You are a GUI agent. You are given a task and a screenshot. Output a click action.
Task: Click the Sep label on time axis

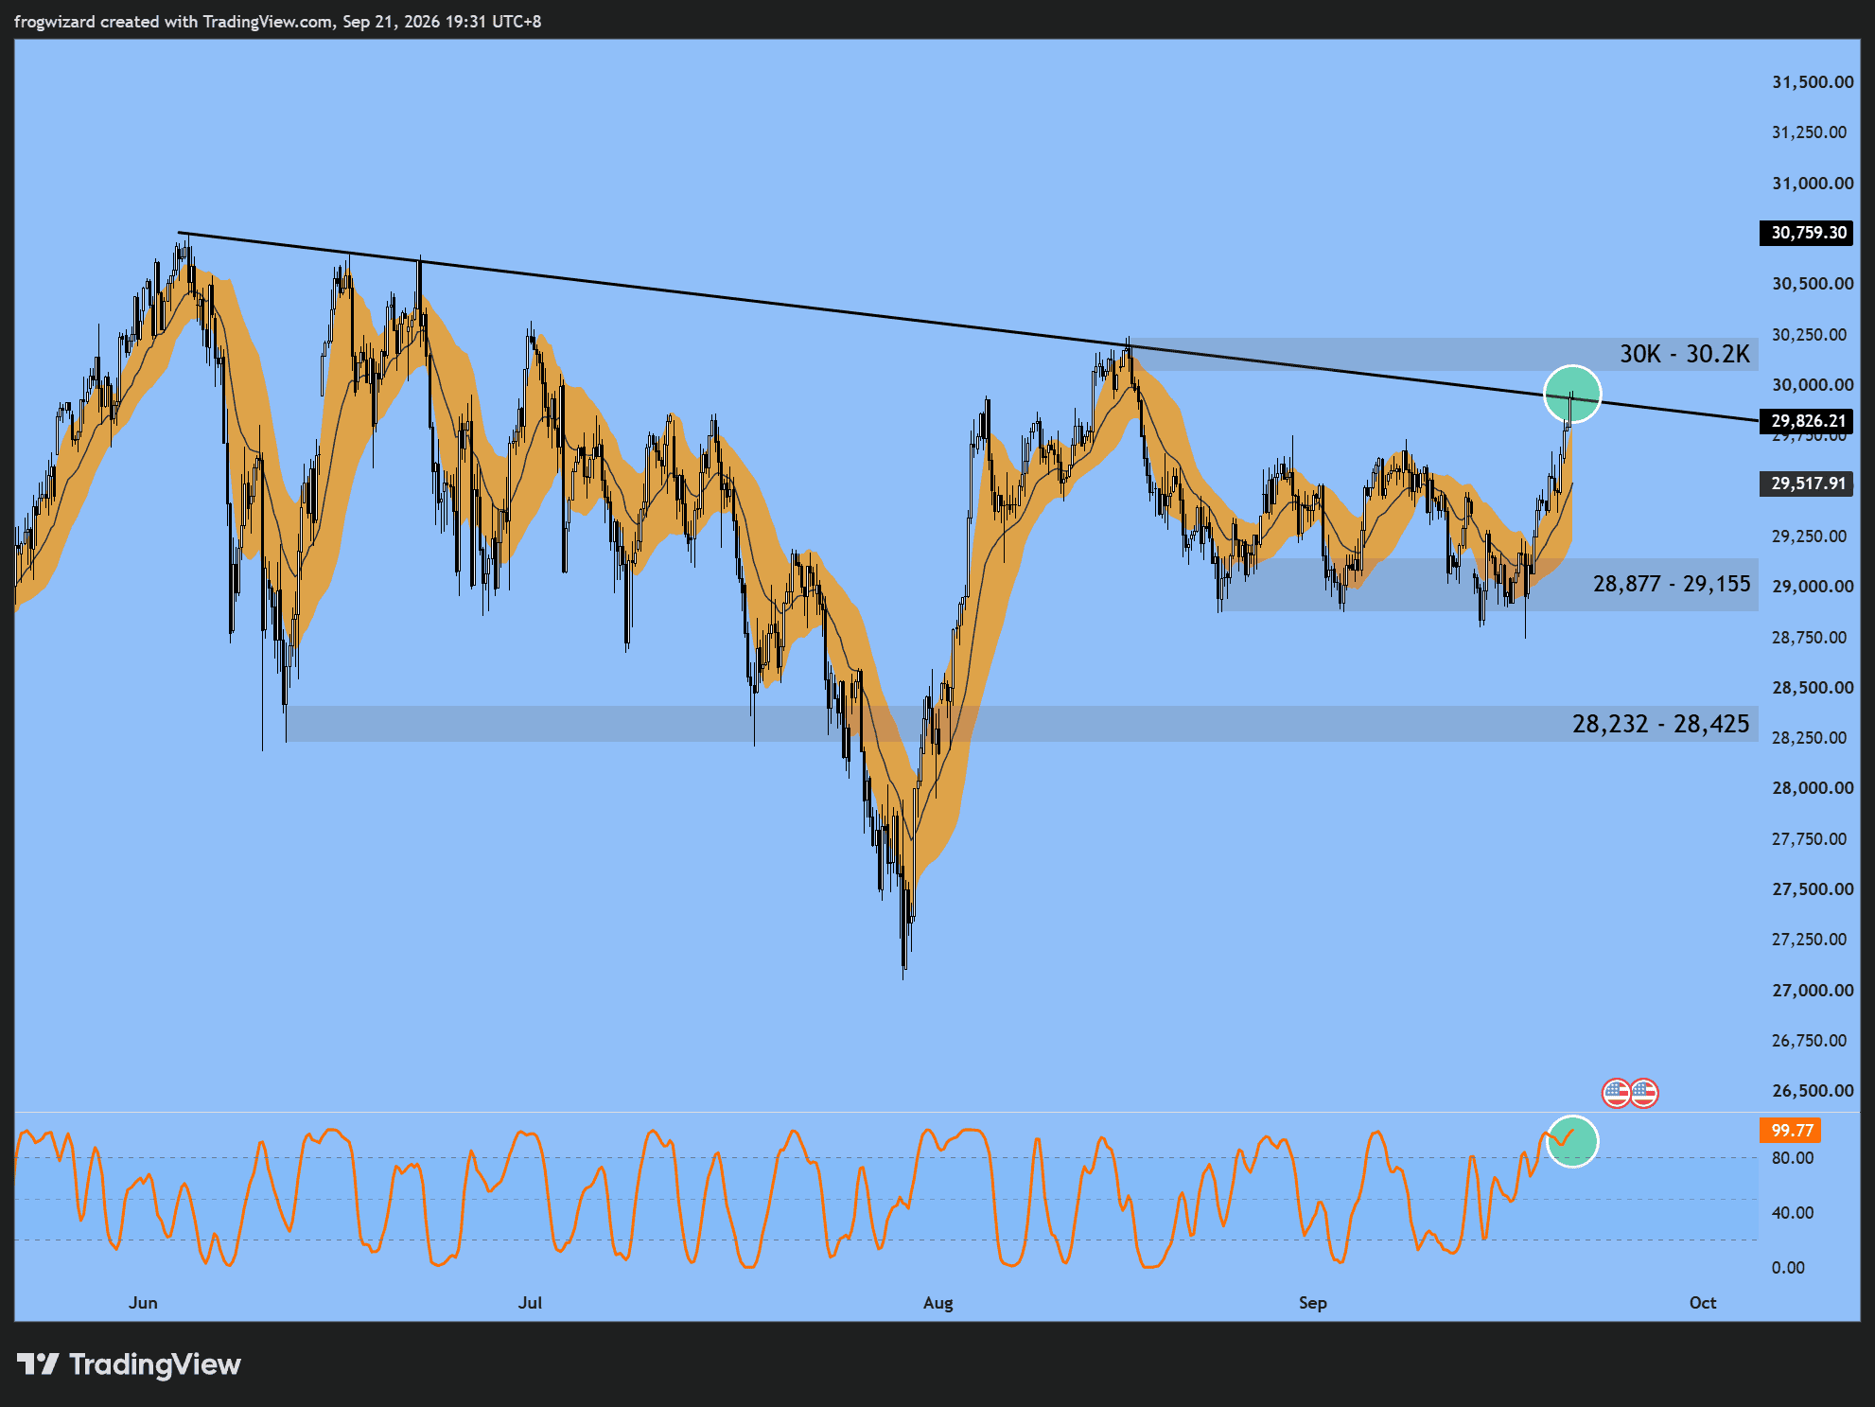(1313, 1303)
